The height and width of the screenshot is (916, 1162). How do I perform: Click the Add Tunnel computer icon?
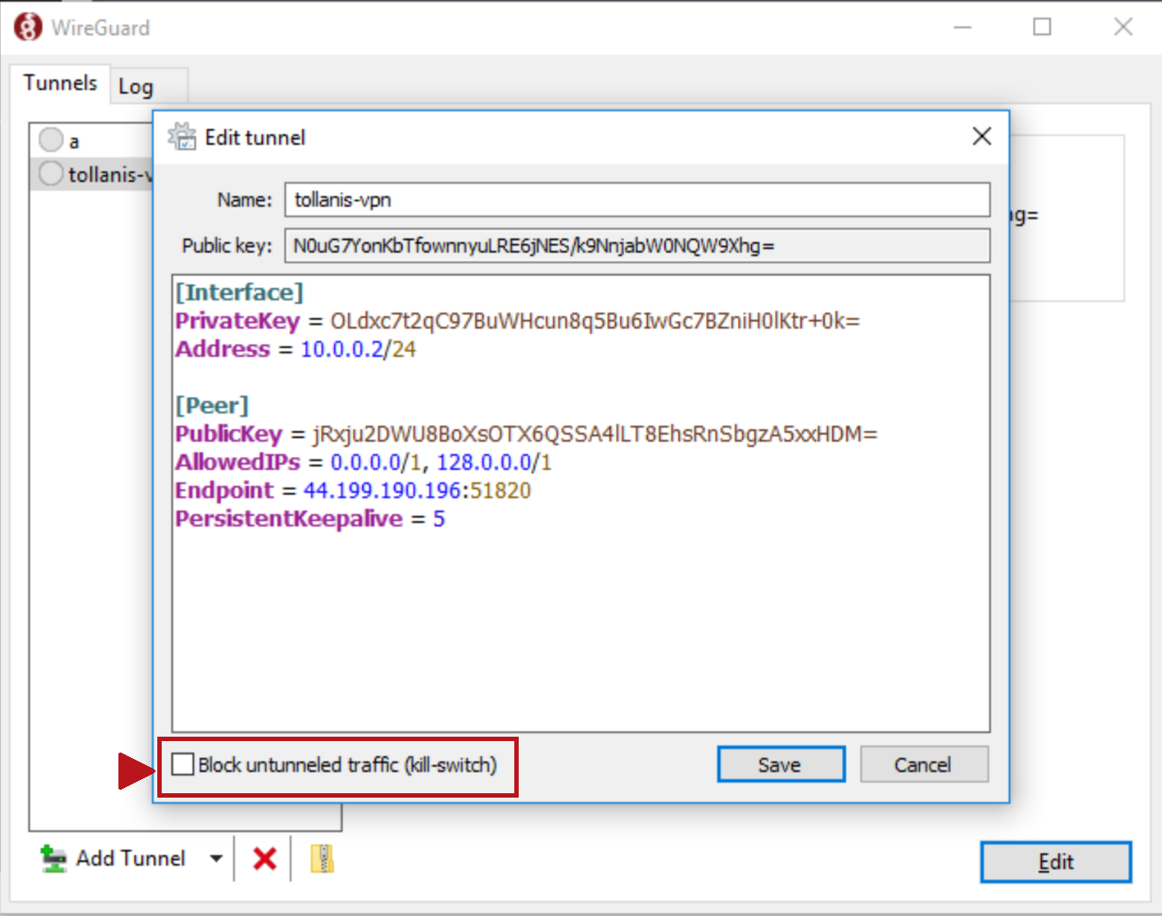tap(54, 859)
